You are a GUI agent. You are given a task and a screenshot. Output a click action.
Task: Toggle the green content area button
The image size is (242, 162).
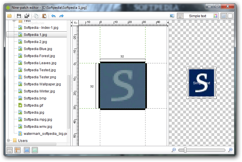pos(35,150)
